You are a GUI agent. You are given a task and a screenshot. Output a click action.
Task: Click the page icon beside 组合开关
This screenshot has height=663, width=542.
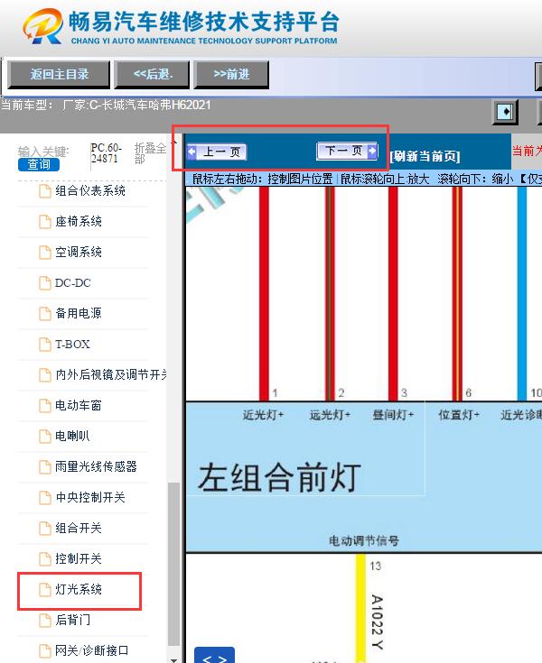pos(45,529)
